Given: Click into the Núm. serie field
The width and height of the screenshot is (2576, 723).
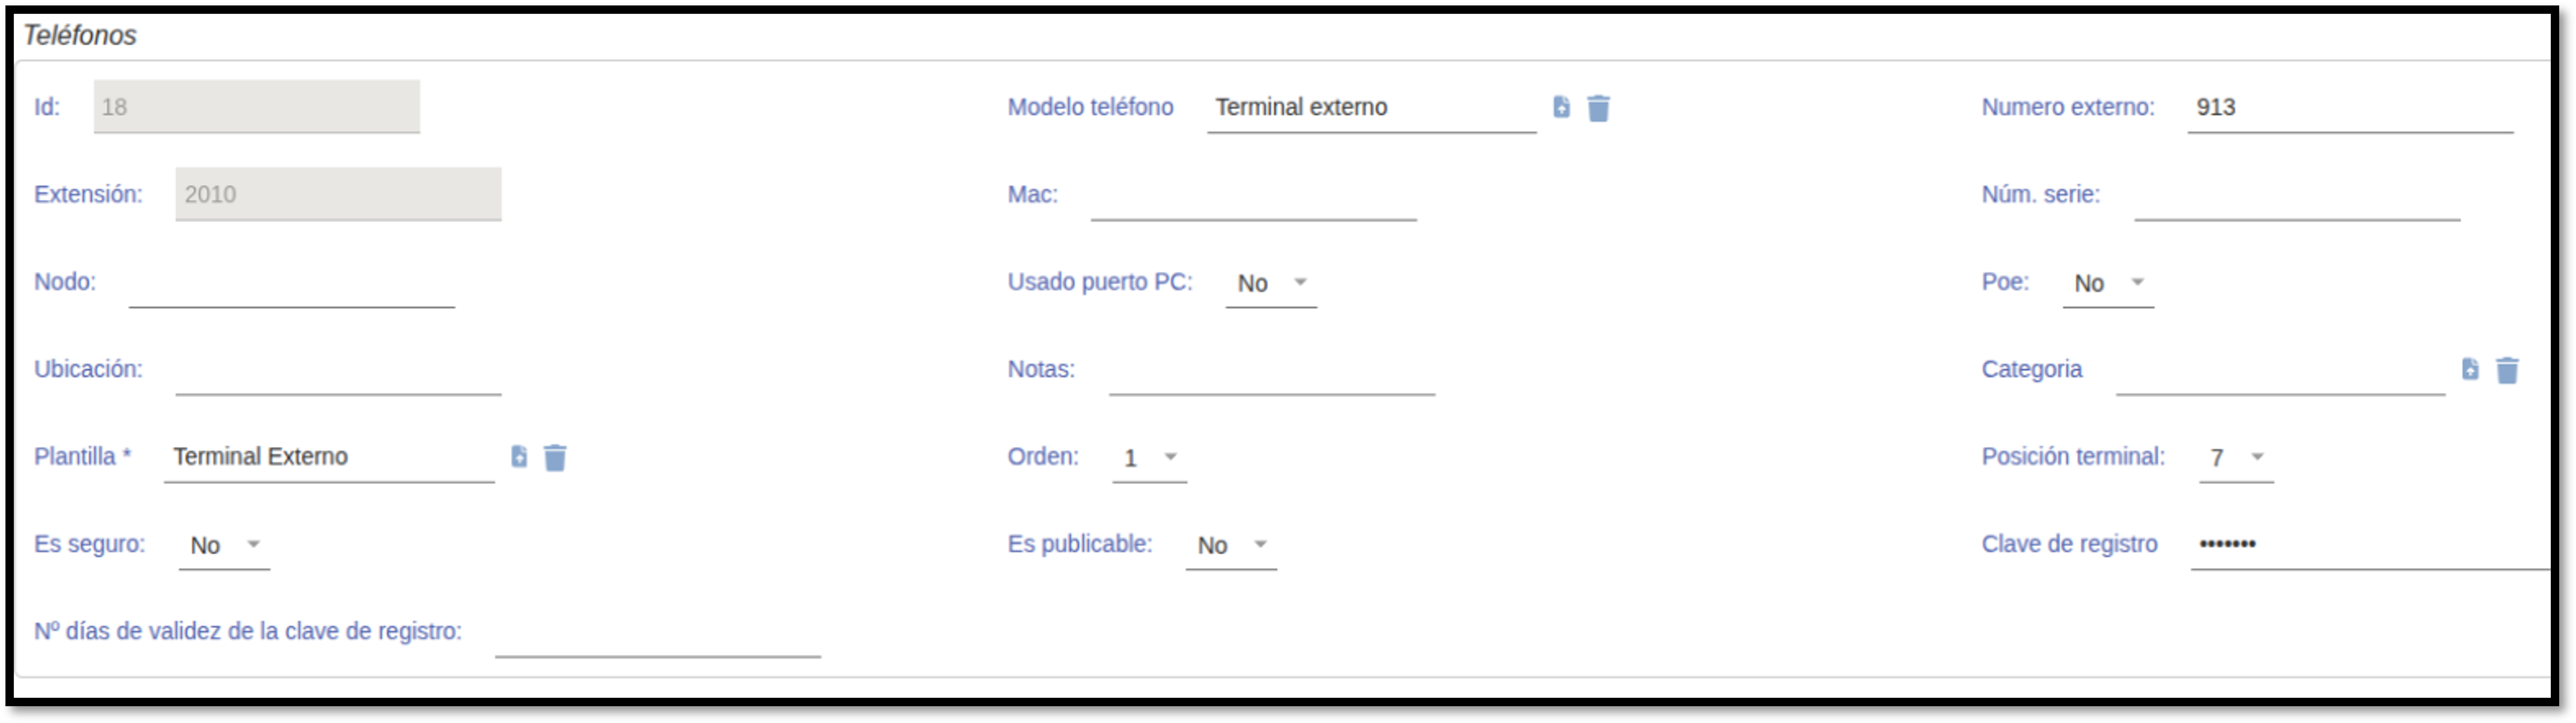Looking at the screenshot, I should point(2297,195).
